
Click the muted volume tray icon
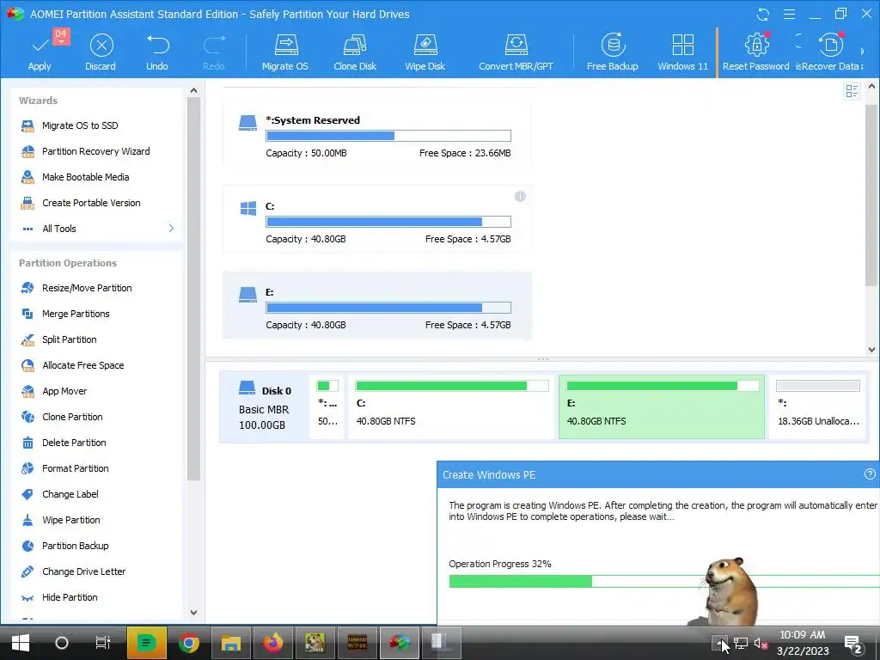(760, 643)
